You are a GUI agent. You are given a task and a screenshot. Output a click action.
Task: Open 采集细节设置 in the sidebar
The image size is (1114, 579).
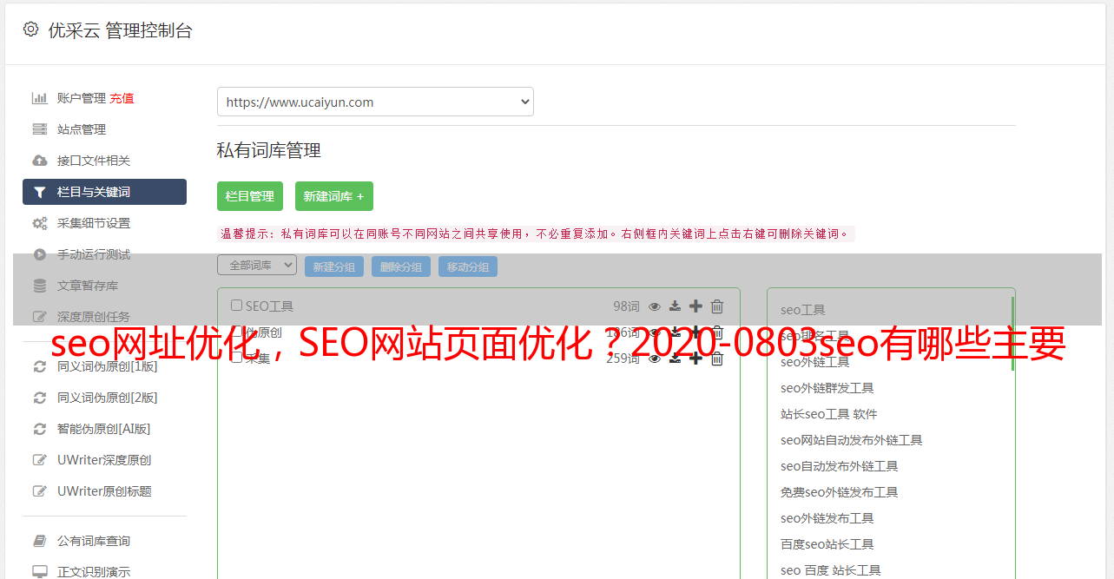point(94,223)
